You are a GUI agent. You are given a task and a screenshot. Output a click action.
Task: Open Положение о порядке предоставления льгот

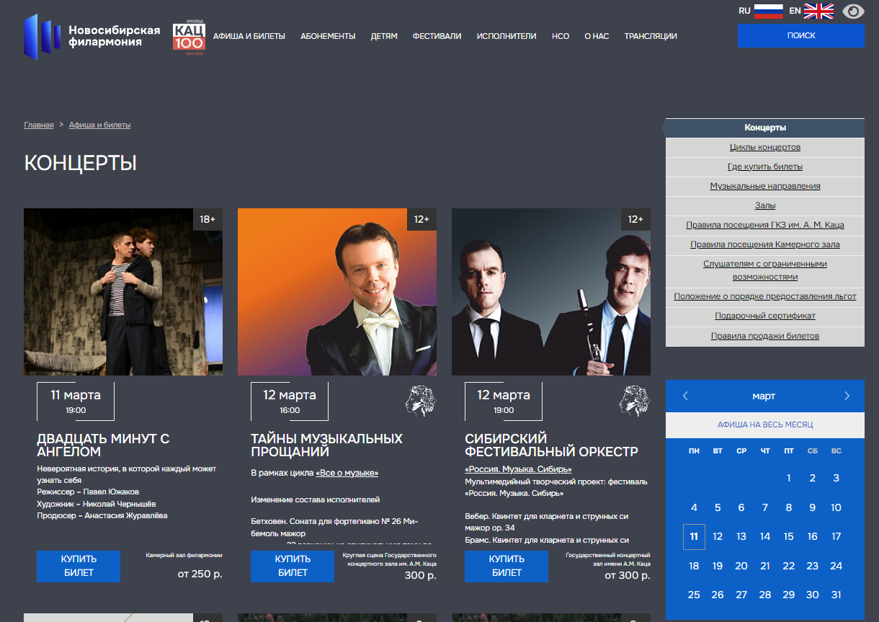coord(765,296)
